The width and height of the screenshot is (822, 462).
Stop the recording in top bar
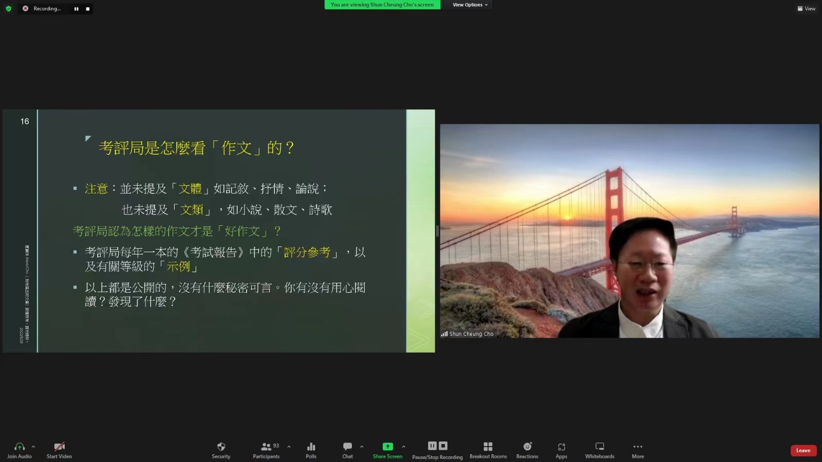(x=87, y=9)
